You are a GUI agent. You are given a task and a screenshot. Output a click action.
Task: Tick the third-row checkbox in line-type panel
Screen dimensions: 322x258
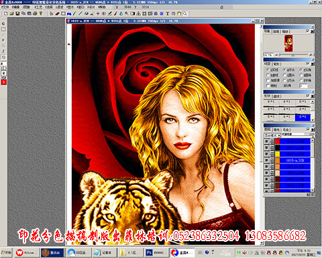pyautogui.click(x=268, y=81)
